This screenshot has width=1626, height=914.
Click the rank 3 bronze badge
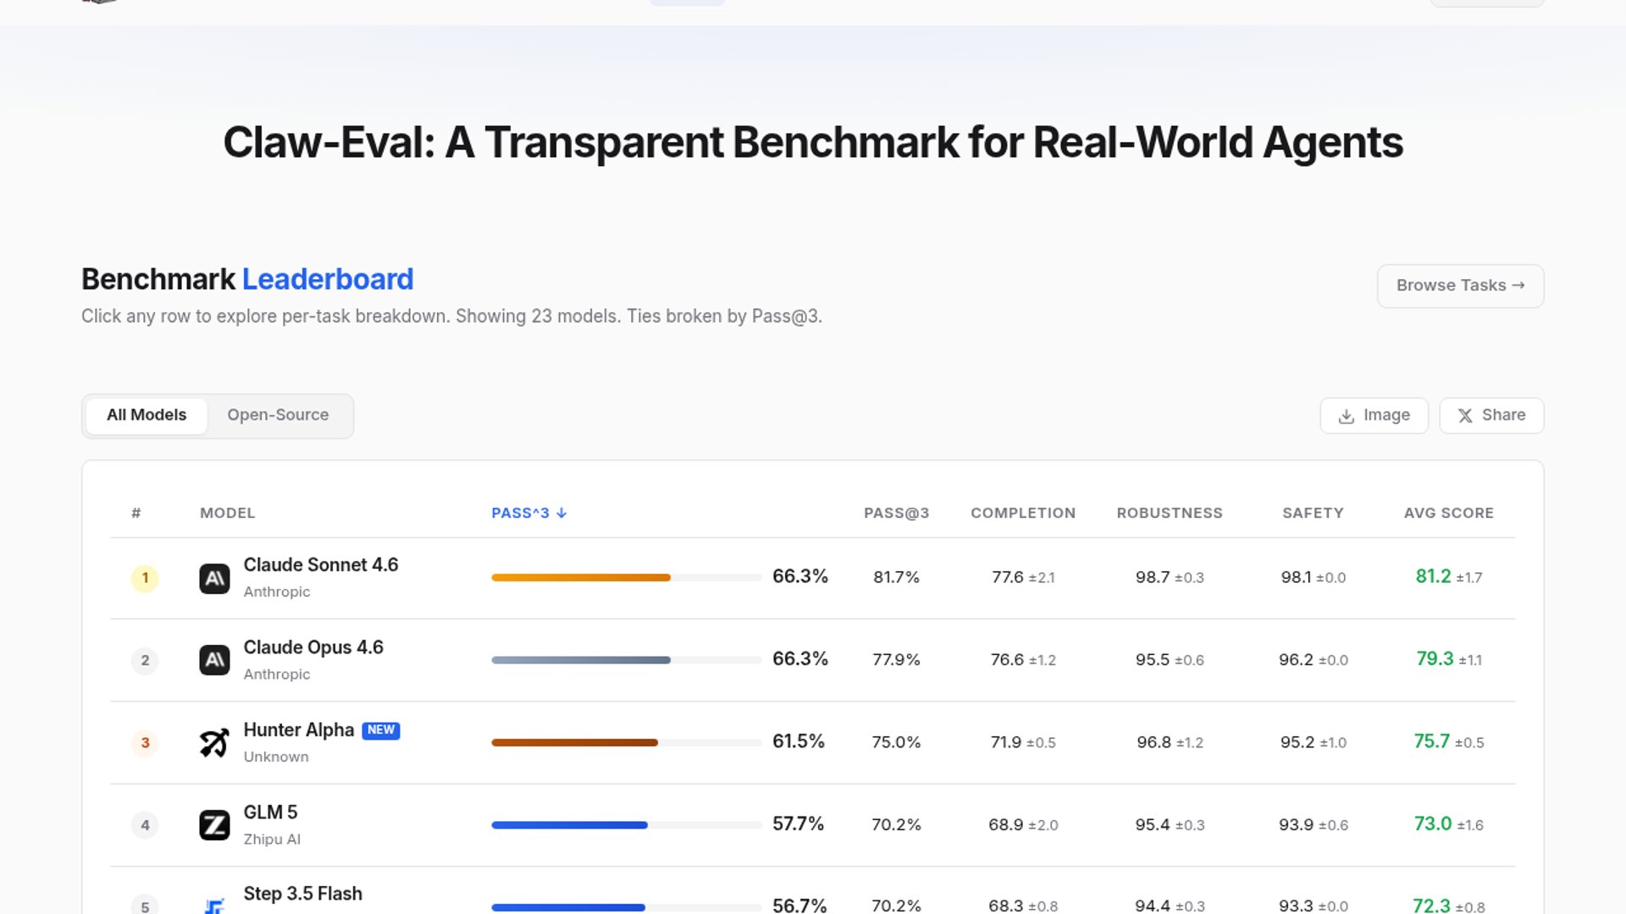click(x=145, y=743)
